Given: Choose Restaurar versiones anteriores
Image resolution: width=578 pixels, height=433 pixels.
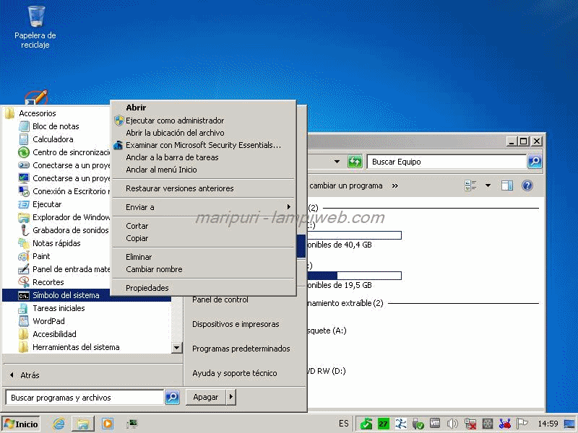Looking at the screenshot, I should coord(203,188).
